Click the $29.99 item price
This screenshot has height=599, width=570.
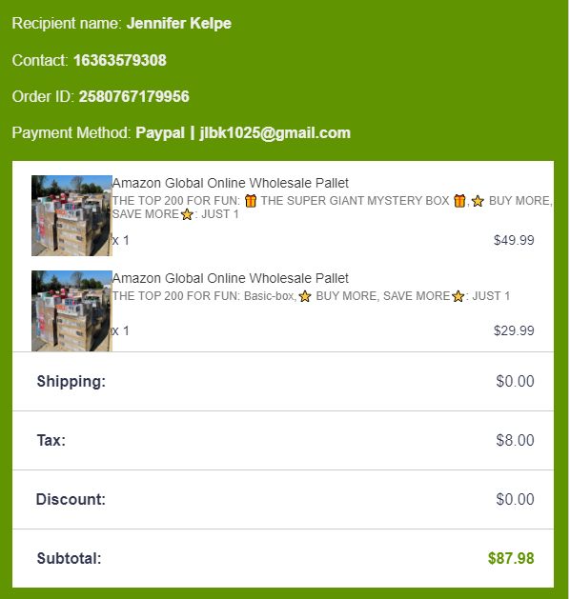point(514,330)
